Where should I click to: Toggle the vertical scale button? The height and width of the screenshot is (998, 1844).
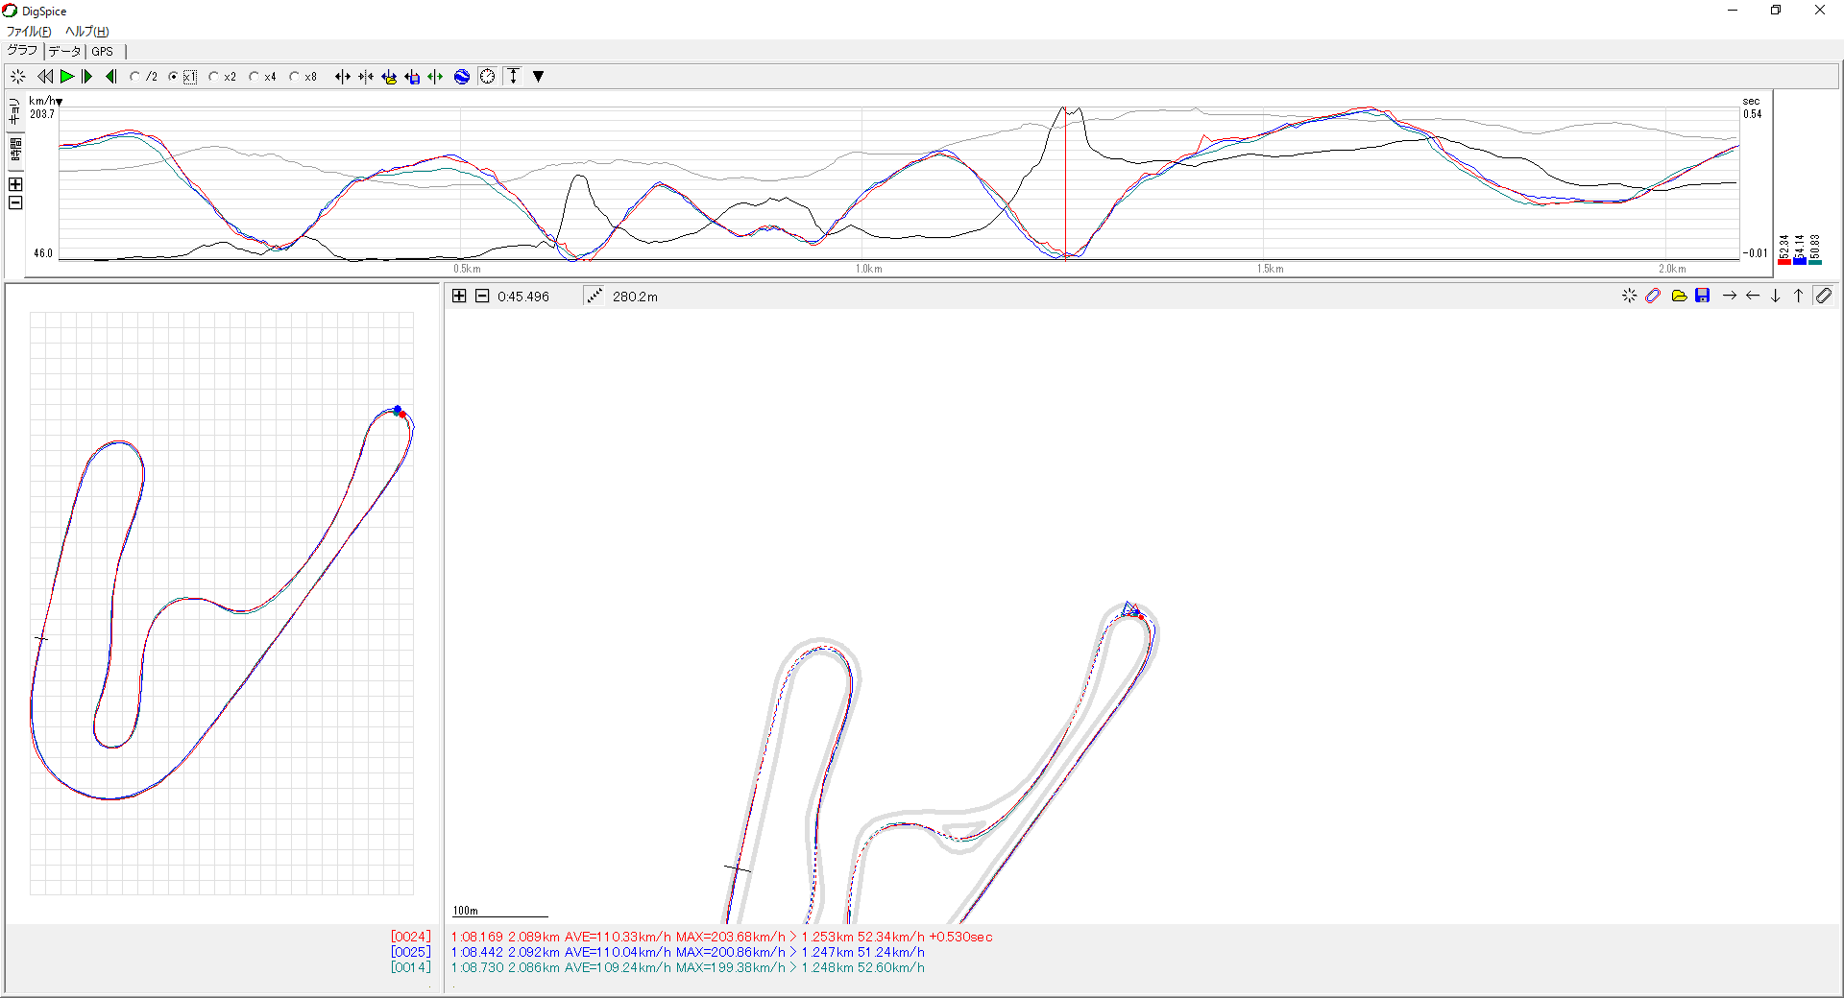point(514,77)
